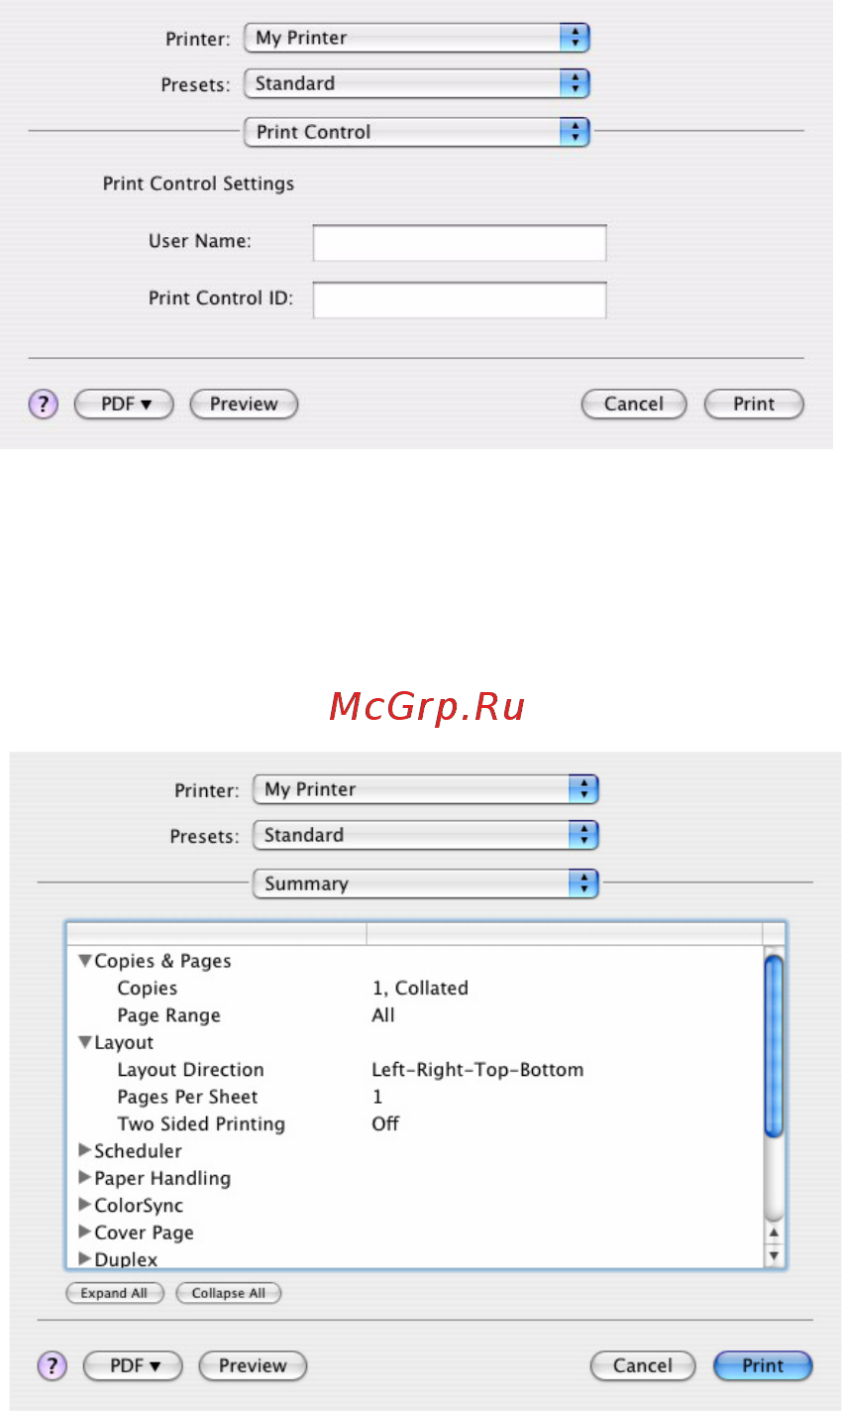Expand the Duplex section

click(85, 1259)
